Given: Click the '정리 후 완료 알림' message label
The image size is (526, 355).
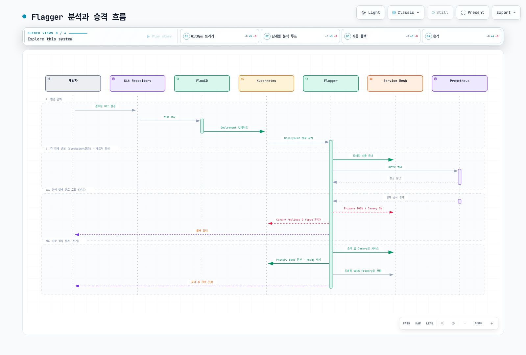Looking at the screenshot, I should (202, 282).
